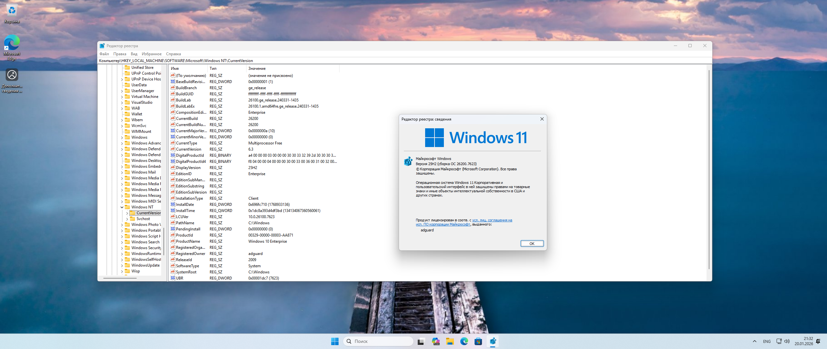
Task: Expand the WindowsUpdate tree node
Action: point(122,266)
